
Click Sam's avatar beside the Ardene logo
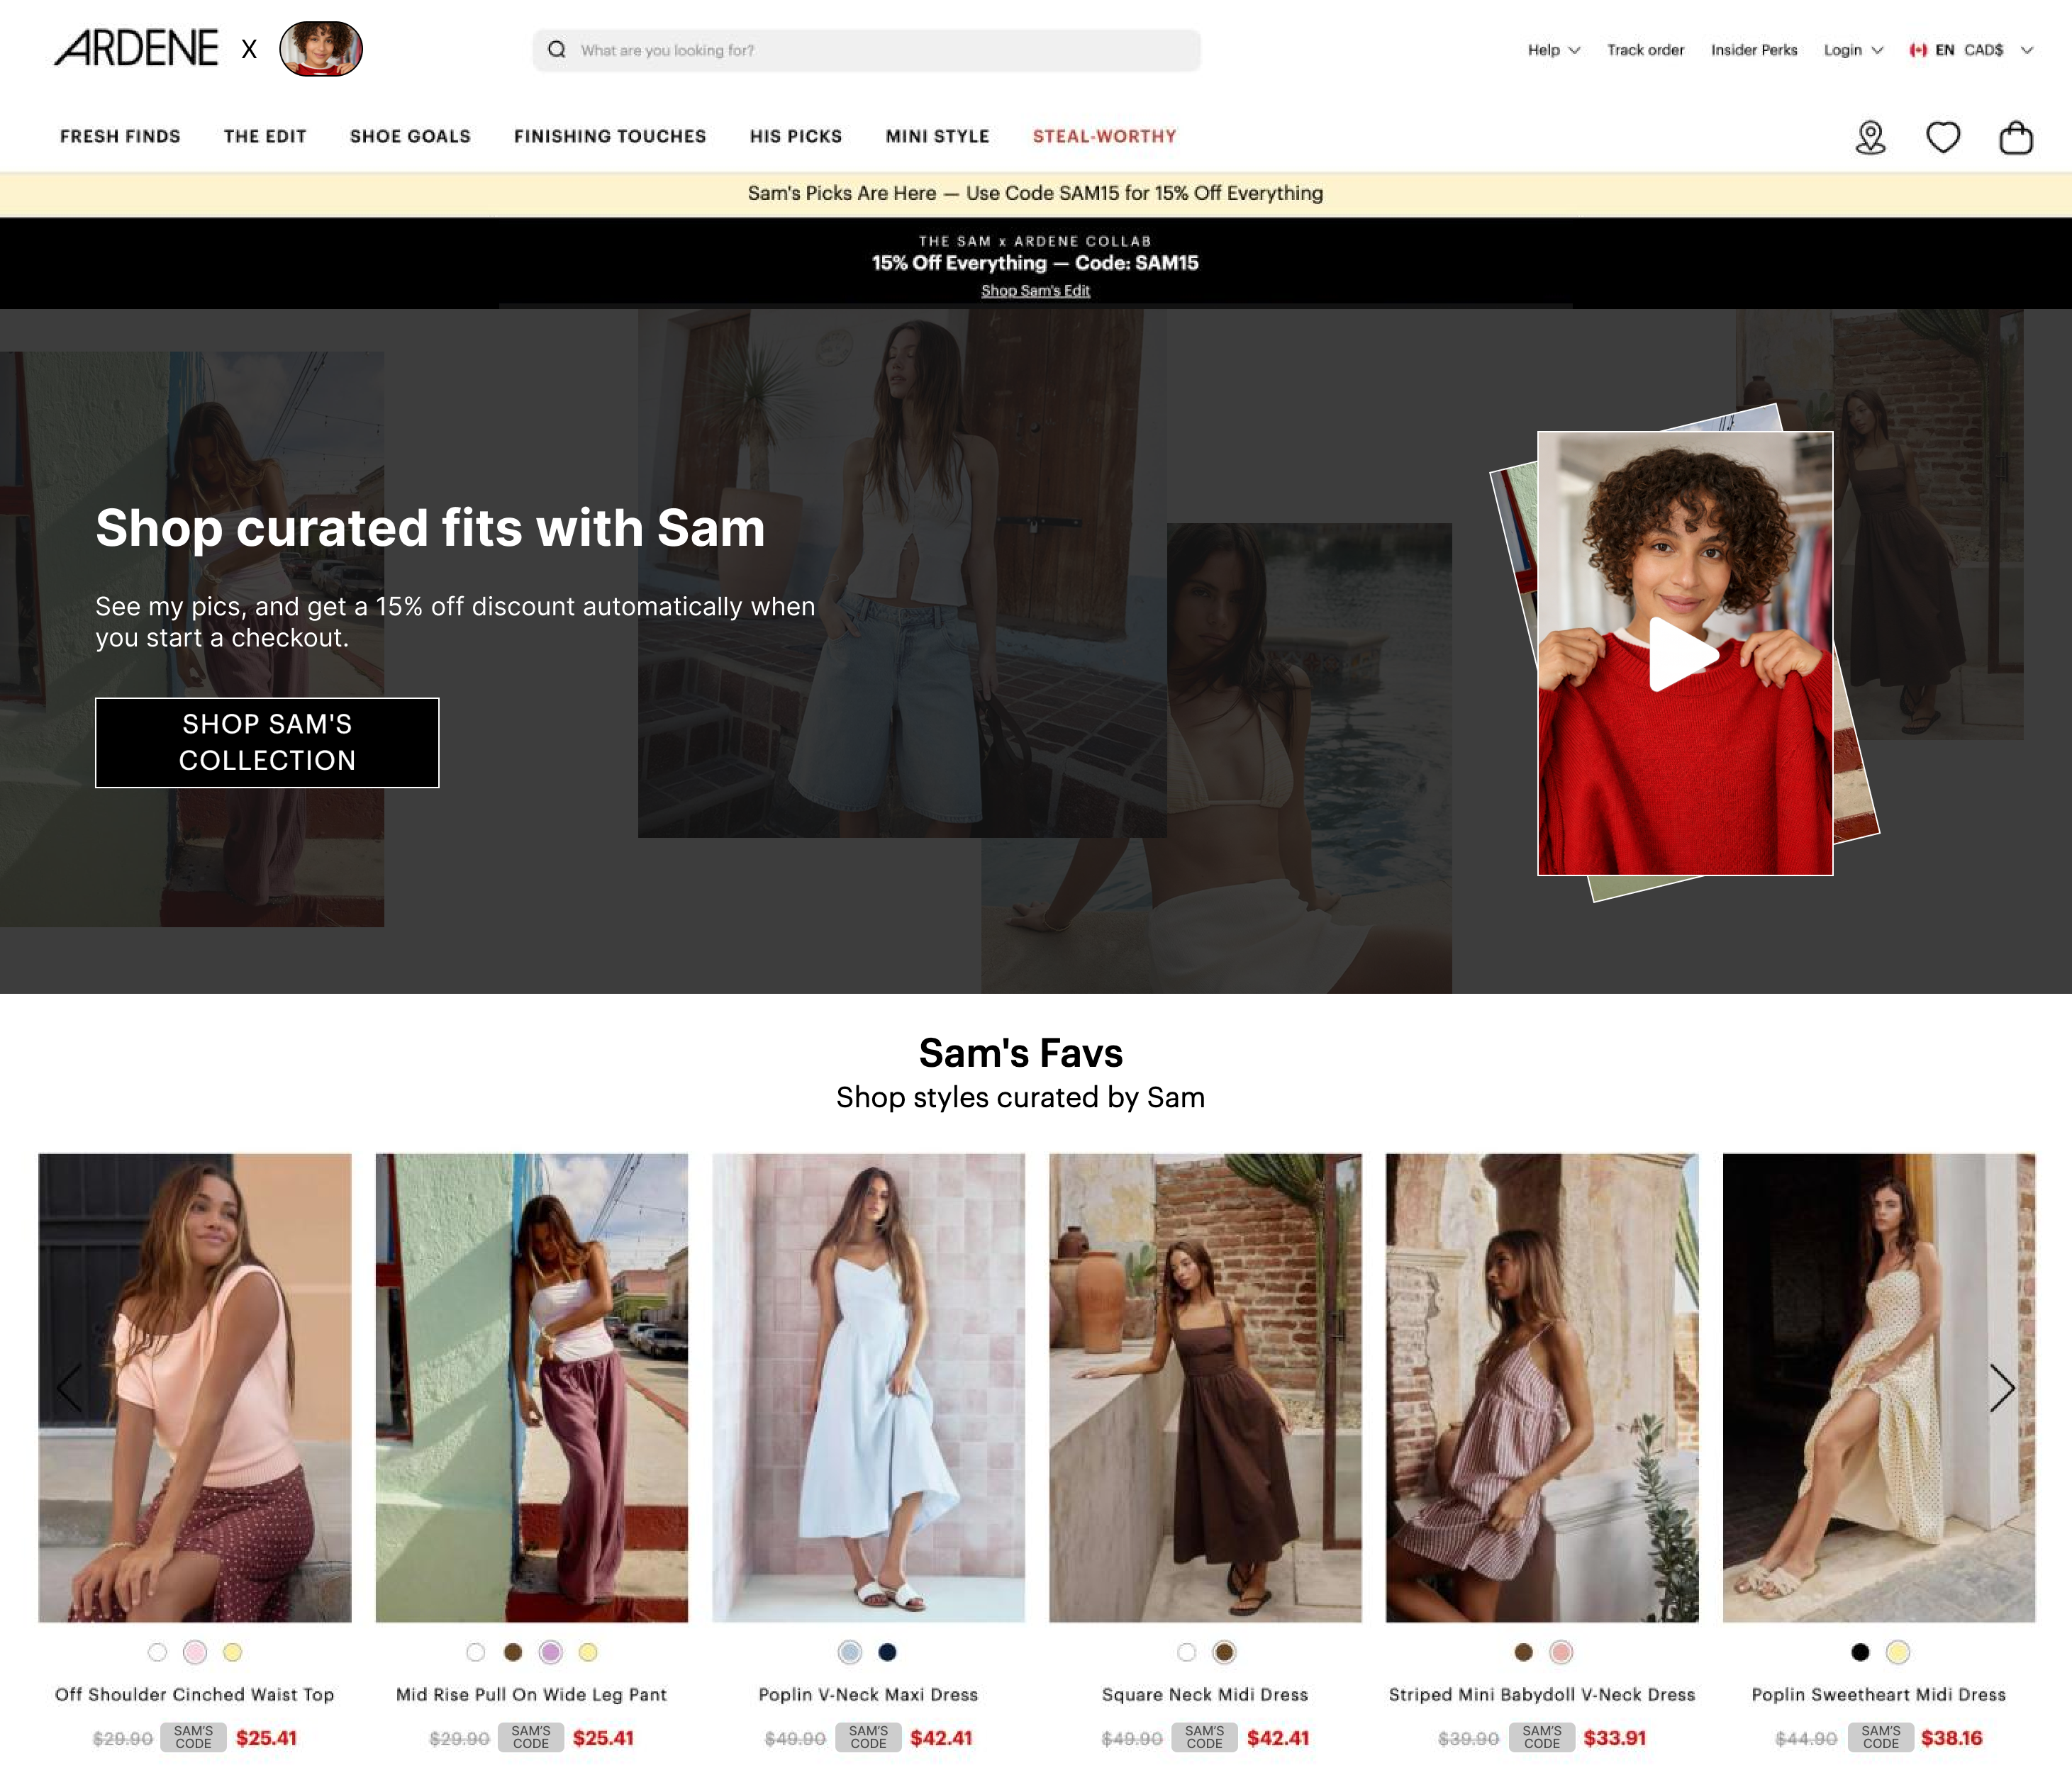(x=320, y=49)
